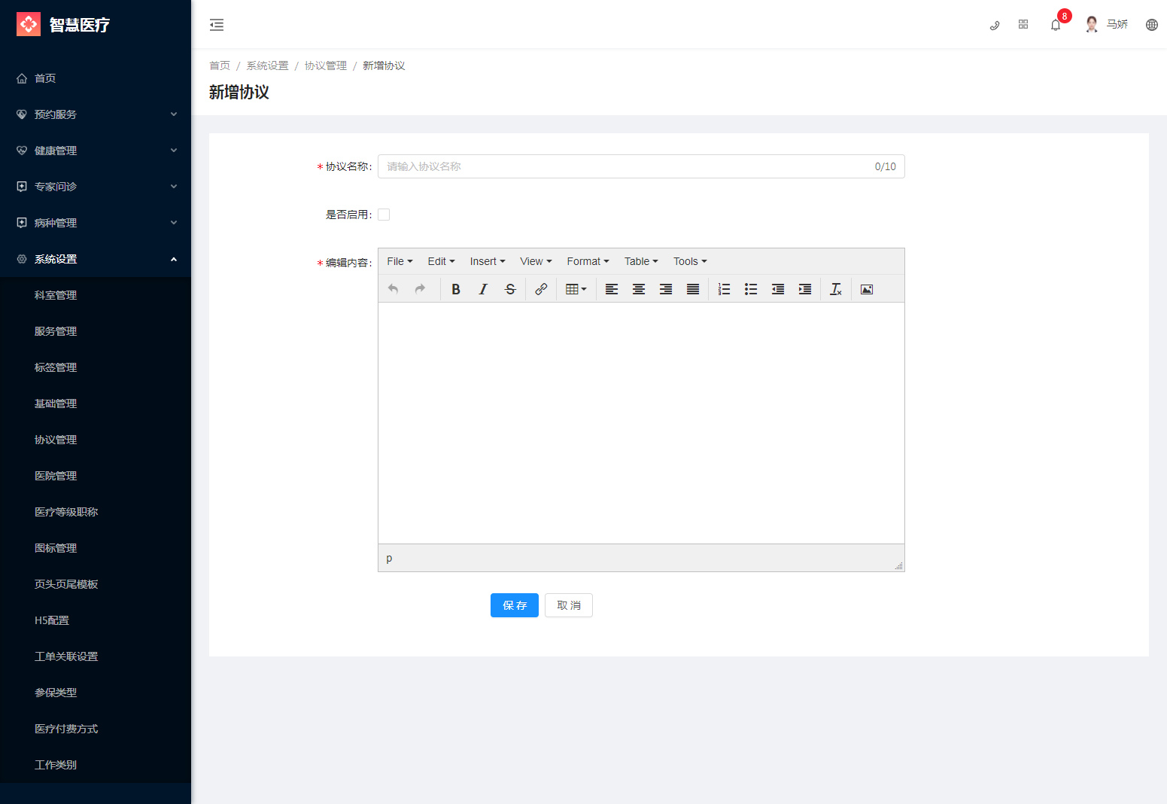
Task: Click the 保存 button
Action: (x=515, y=605)
